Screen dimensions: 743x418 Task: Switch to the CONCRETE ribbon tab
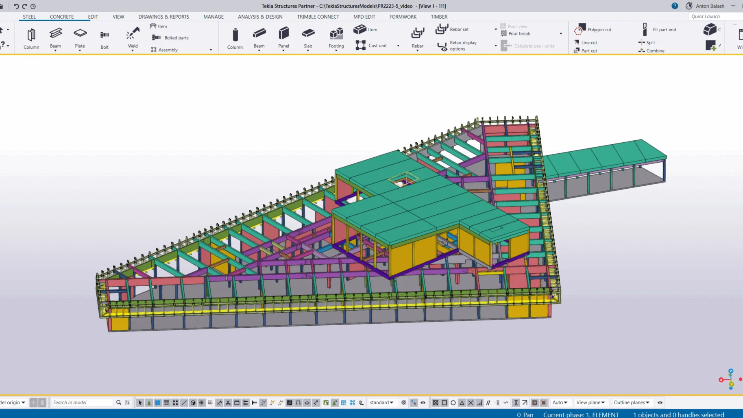(62, 17)
